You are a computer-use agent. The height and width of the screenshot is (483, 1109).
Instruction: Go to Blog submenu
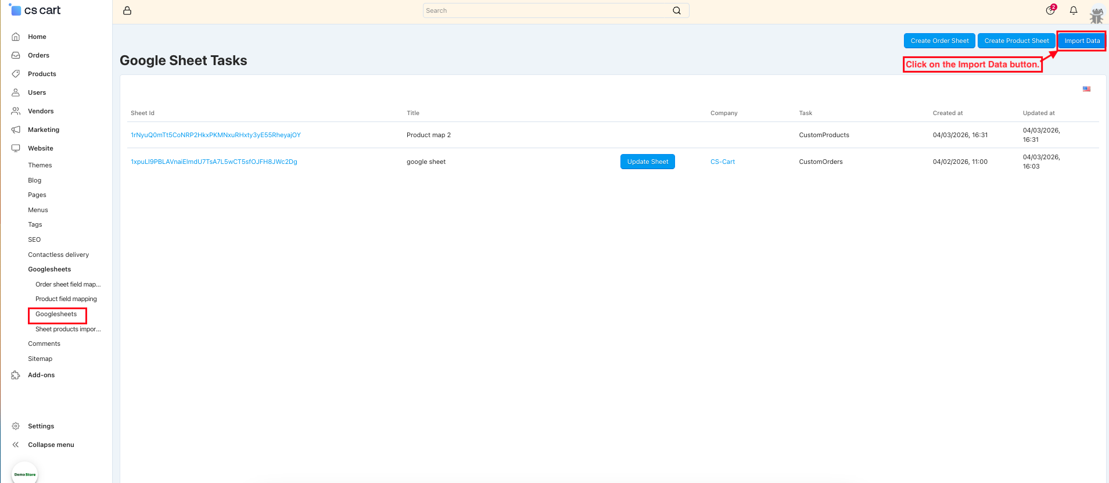(35, 180)
